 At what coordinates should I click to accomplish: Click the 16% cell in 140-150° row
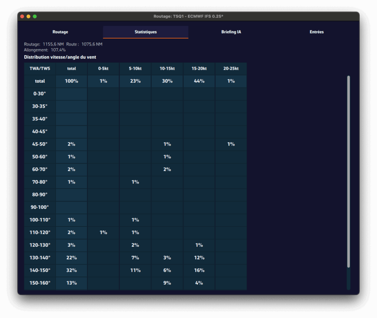click(199, 270)
